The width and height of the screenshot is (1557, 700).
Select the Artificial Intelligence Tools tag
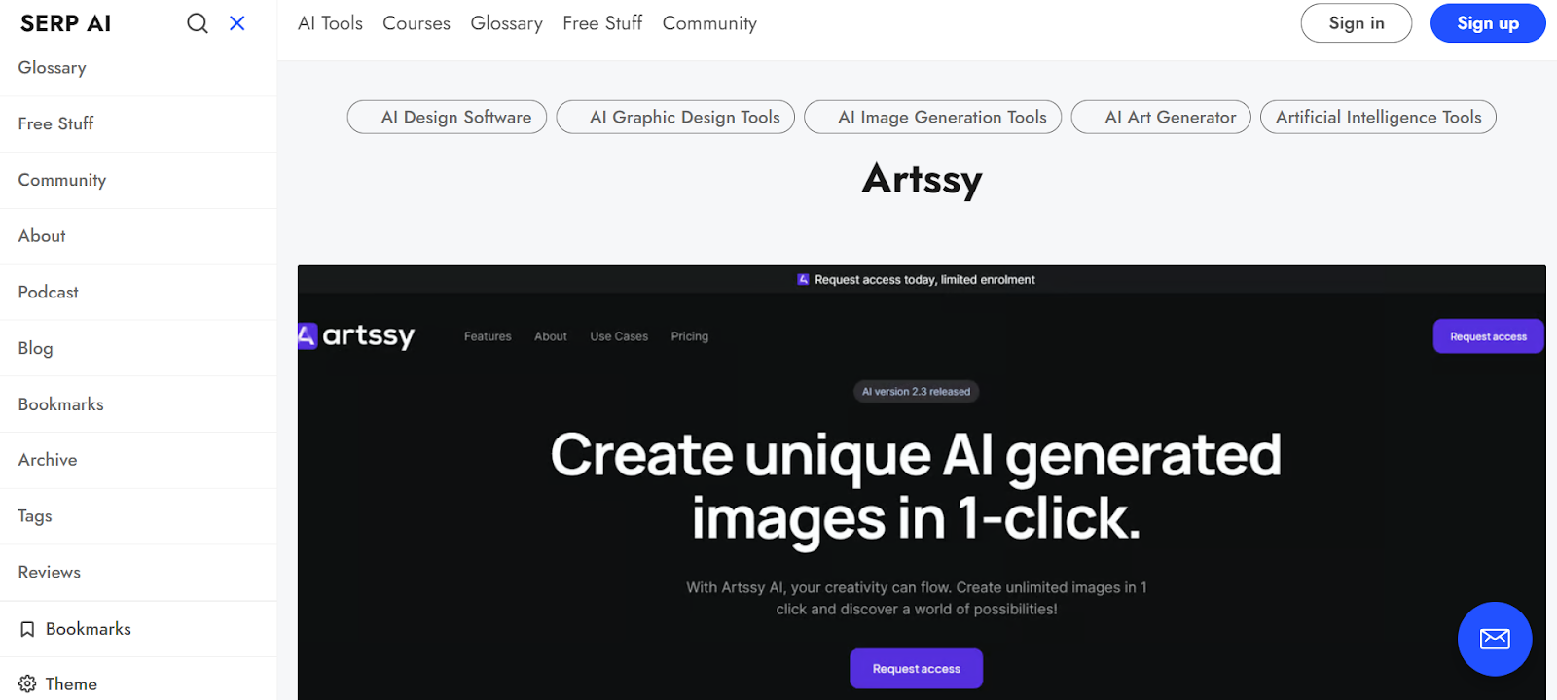pos(1378,117)
